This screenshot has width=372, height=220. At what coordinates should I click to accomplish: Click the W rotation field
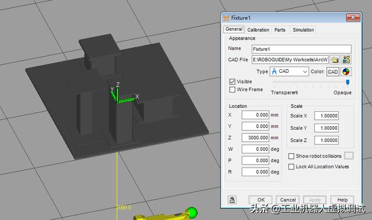tap(255, 149)
